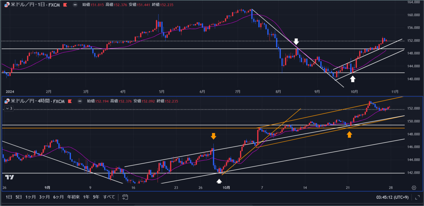Select the 年初来 date range
424x206 pixels.
click(x=73, y=198)
